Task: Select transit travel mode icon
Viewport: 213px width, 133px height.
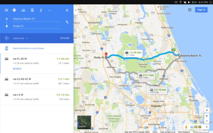Action: tap(32, 10)
